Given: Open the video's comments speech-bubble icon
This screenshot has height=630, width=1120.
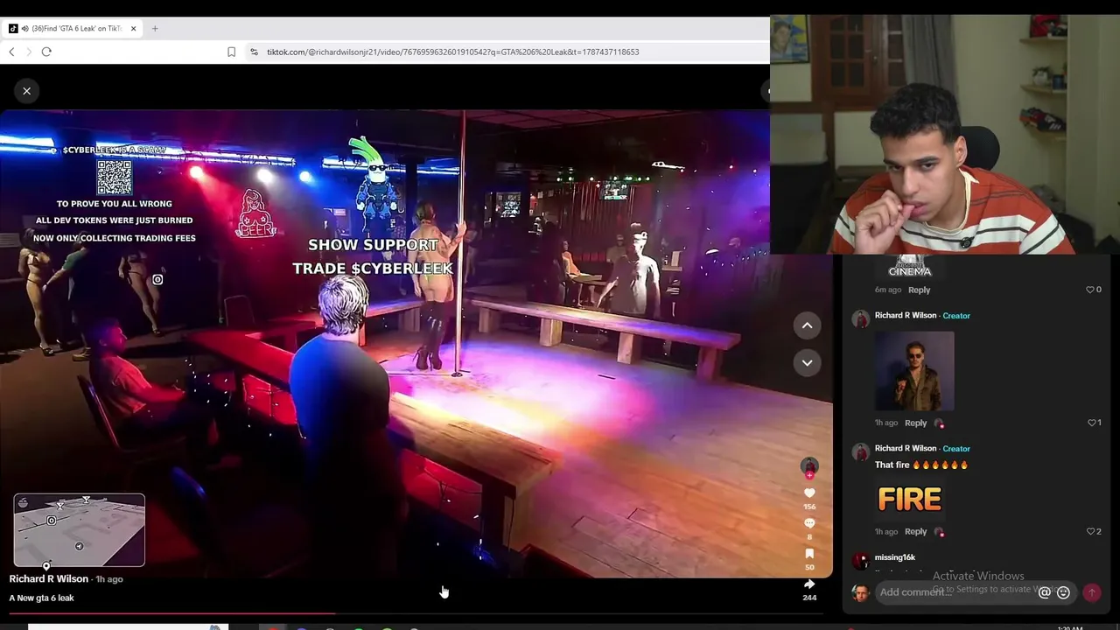Looking at the screenshot, I should [x=809, y=523].
